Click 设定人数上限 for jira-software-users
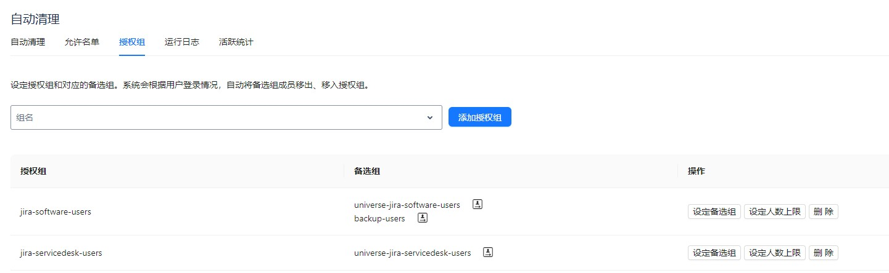This screenshot has height=273, width=889. [x=774, y=212]
